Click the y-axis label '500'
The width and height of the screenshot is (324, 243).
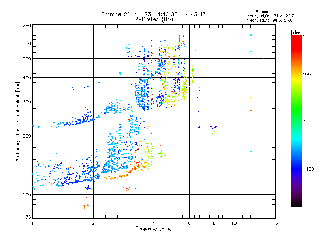point(27,59)
